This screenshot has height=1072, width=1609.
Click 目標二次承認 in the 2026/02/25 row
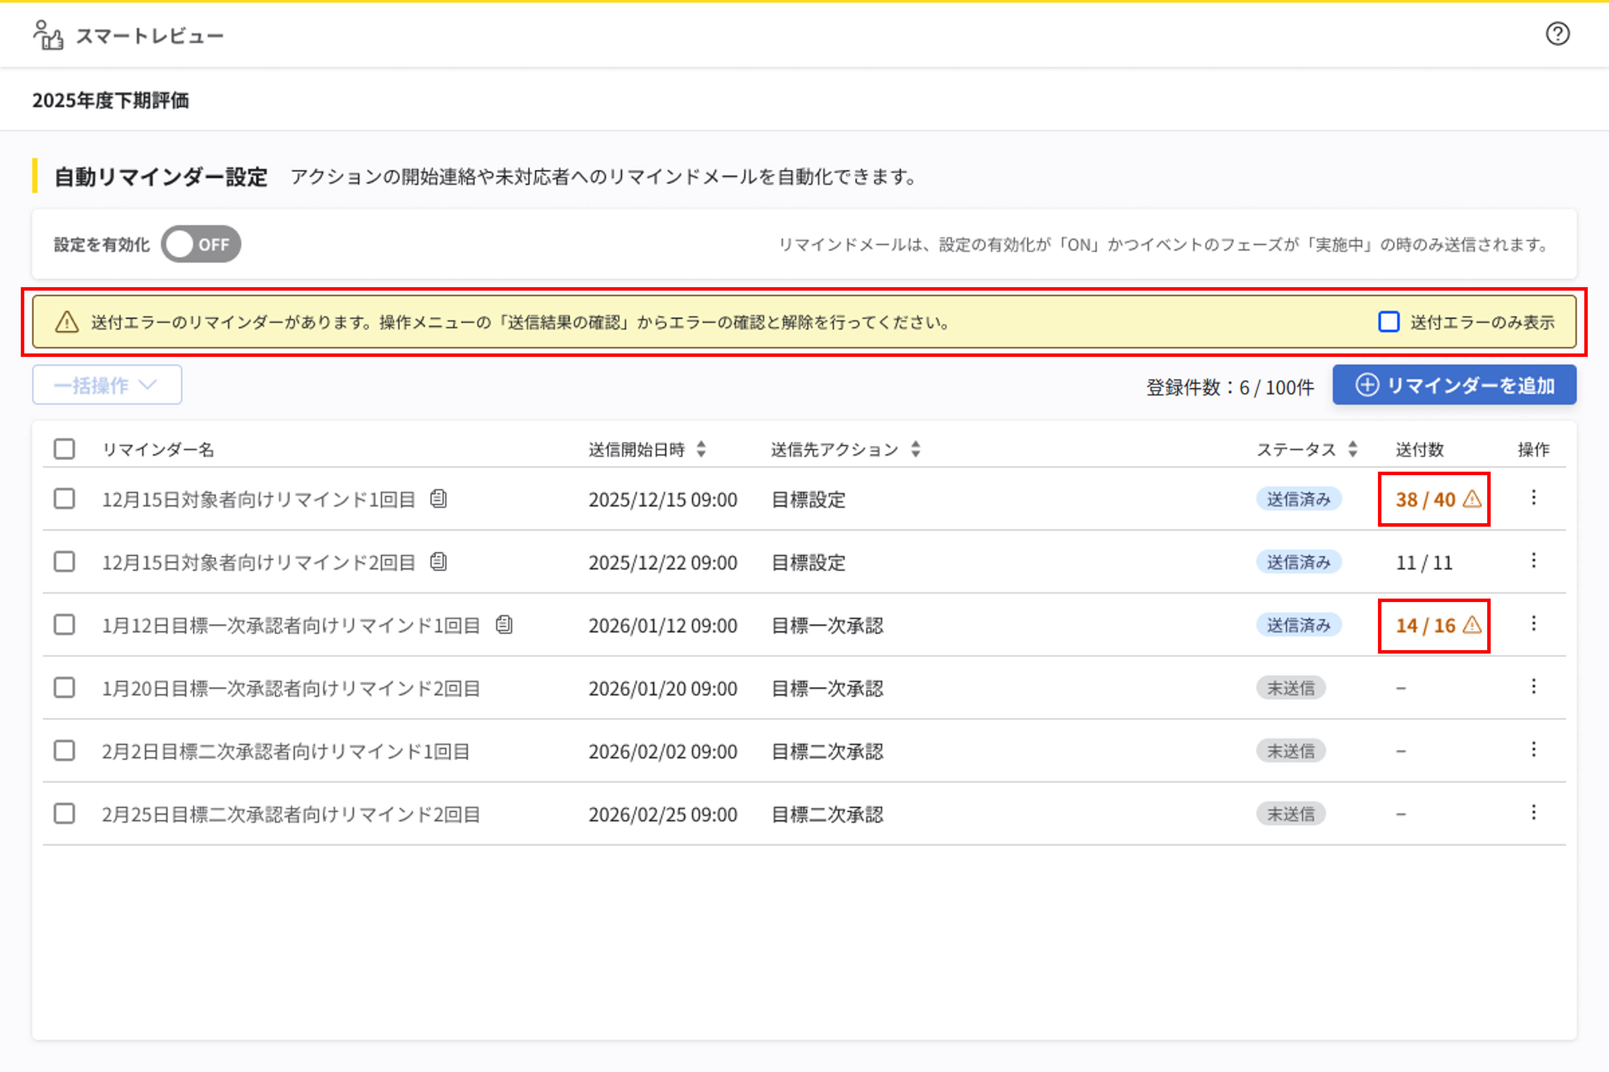(827, 814)
